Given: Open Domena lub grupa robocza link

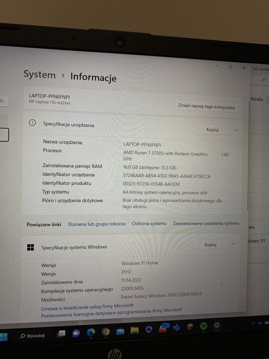Looking at the screenshot, I should [x=97, y=224].
